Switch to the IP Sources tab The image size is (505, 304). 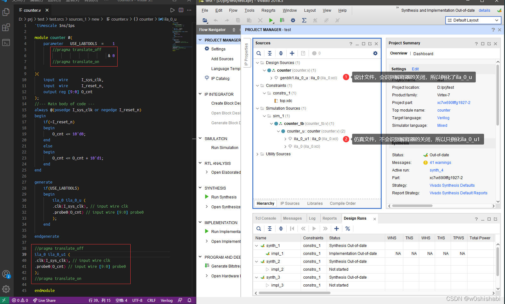[290, 204]
